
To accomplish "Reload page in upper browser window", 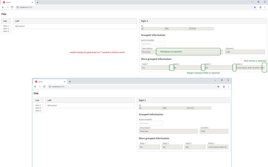I will pos(12,7).
